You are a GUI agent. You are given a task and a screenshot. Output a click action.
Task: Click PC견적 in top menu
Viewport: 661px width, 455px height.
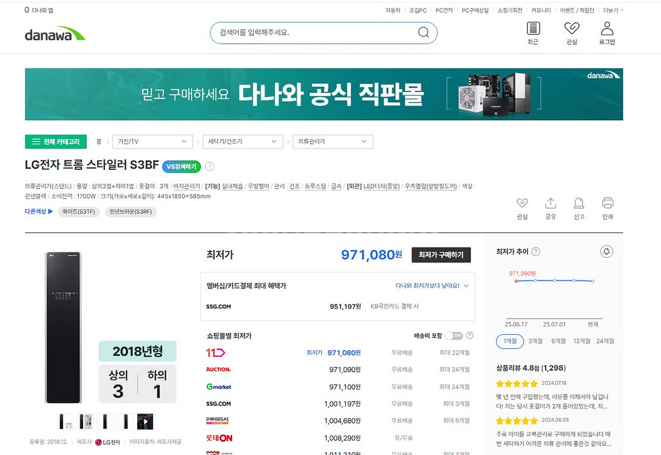pos(444,10)
